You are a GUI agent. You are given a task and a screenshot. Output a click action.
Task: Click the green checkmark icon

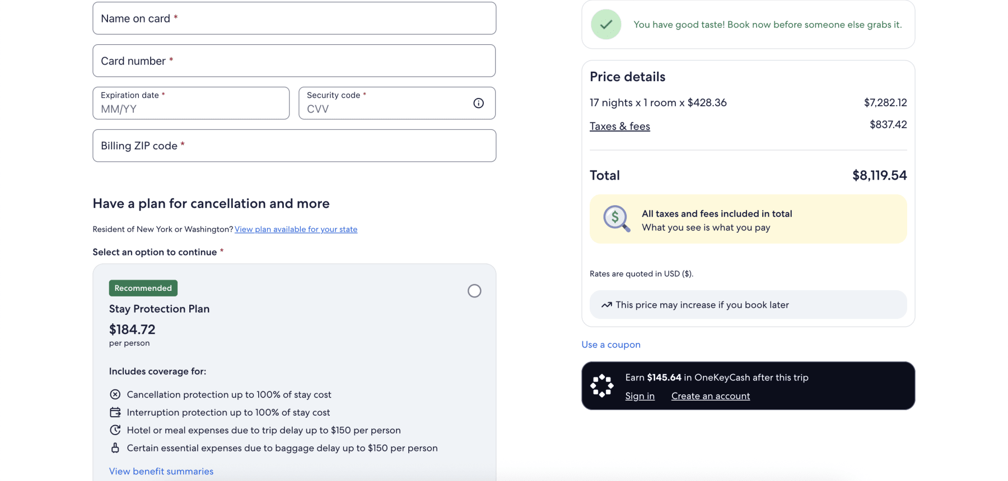tap(606, 25)
